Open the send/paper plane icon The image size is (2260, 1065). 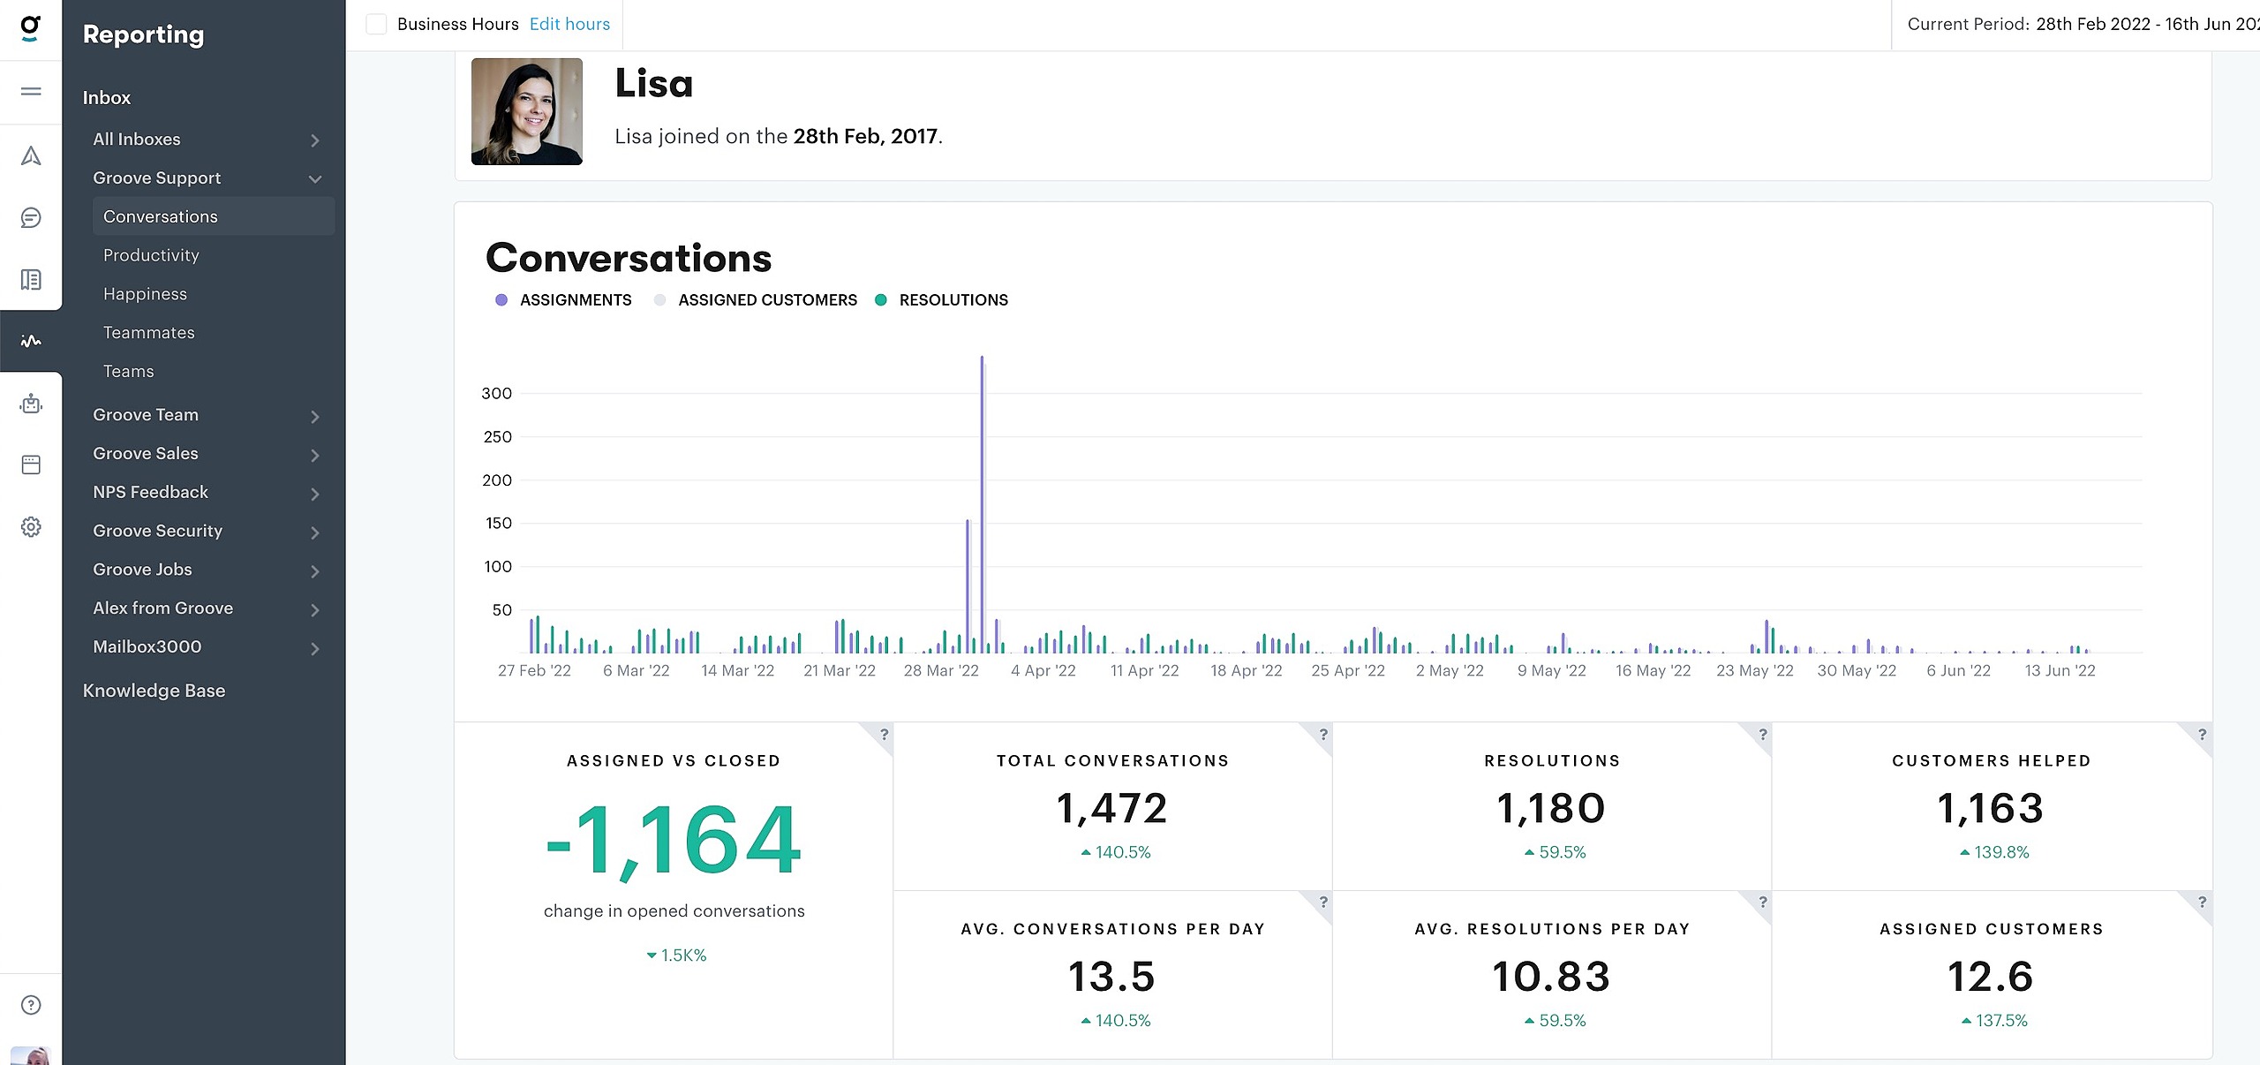click(31, 156)
